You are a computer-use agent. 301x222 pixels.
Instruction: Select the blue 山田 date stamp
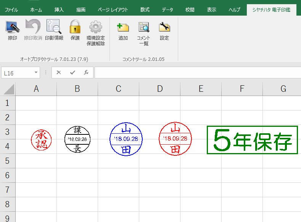[126, 139]
